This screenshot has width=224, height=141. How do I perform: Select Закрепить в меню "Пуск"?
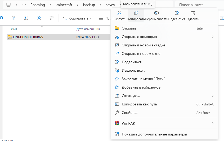(x=164, y=79)
